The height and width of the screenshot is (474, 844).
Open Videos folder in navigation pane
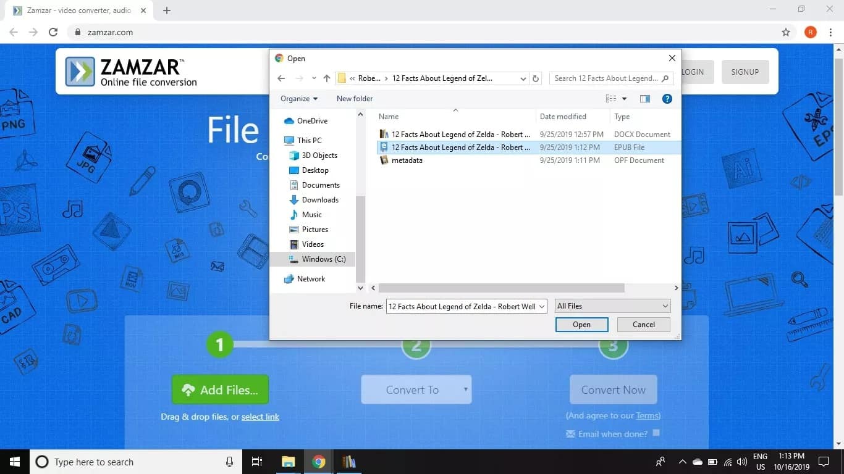(307, 244)
